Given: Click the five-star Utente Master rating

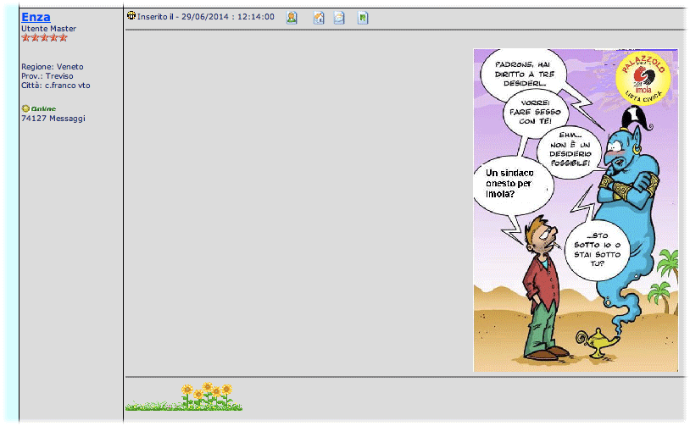Looking at the screenshot, I should [x=44, y=38].
